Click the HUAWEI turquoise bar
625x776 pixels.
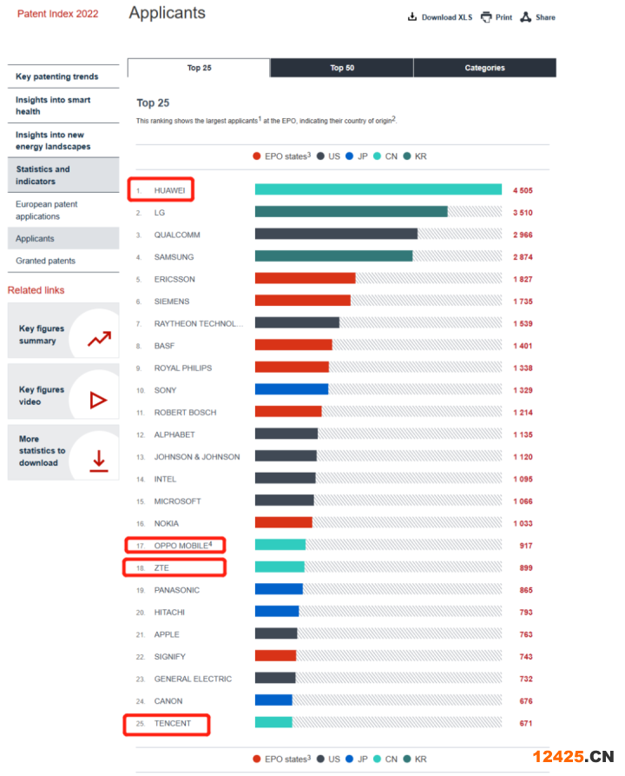[378, 190]
